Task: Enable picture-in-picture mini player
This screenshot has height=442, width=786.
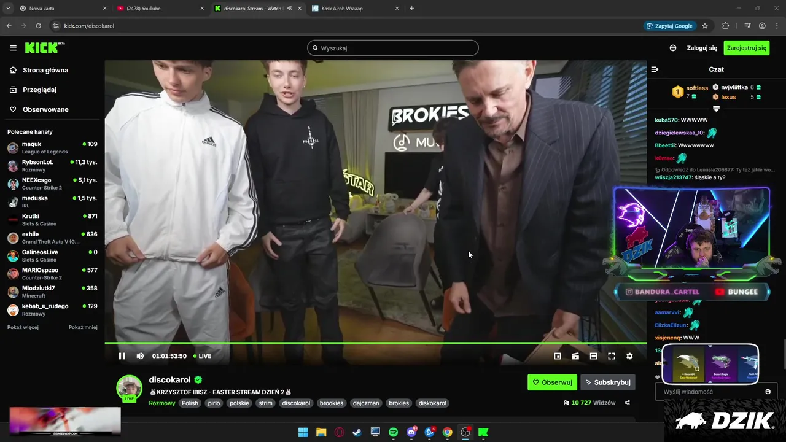Action: tap(558, 356)
